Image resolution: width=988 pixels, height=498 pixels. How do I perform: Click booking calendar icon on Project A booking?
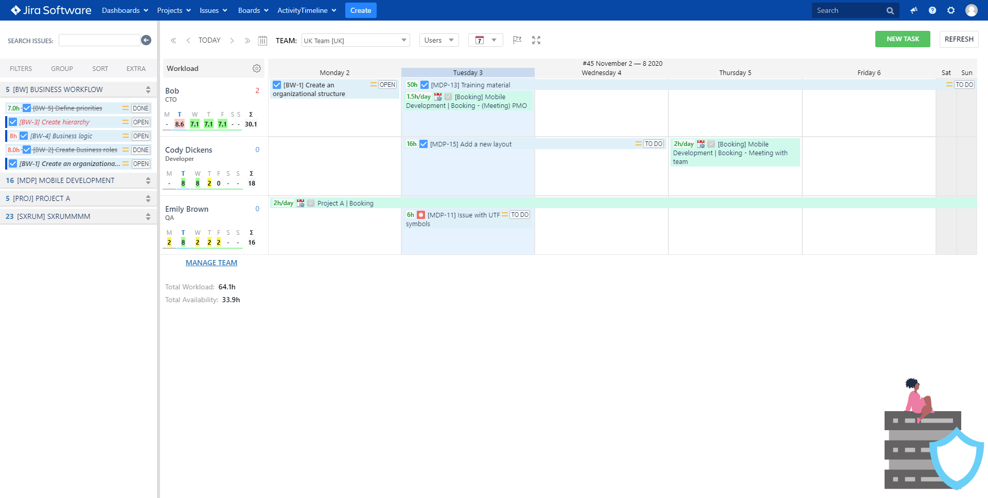pyautogui.click(x=301, y=203)
